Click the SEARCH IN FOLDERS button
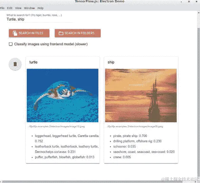This screenshot has width=200, height=183. [x=78, y=33]
